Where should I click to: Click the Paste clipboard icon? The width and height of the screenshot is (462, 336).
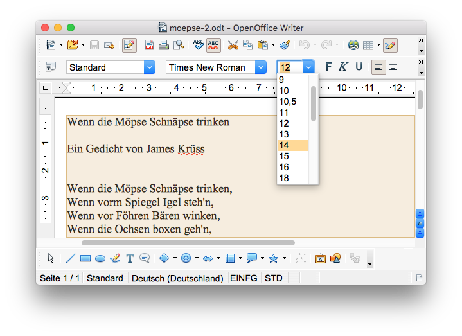[x=263, y=45]
